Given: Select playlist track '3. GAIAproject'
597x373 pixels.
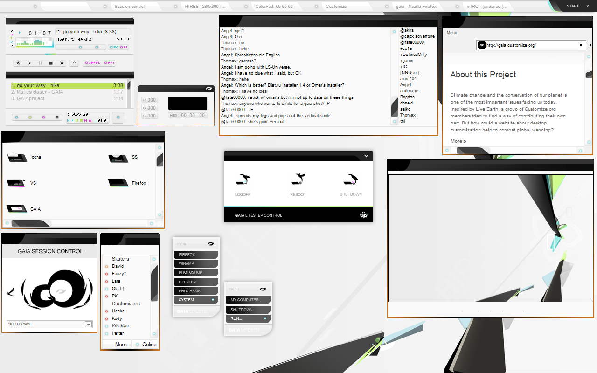Looking at the screenshot, I should [67, 99].
